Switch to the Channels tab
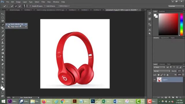Viewport: 185px width, 104px height. click(162, 64)
